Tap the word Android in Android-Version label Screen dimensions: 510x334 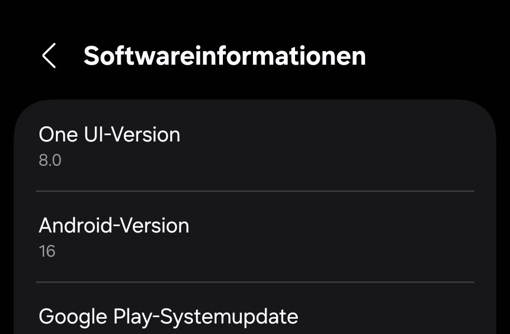(x=75, y=225)
